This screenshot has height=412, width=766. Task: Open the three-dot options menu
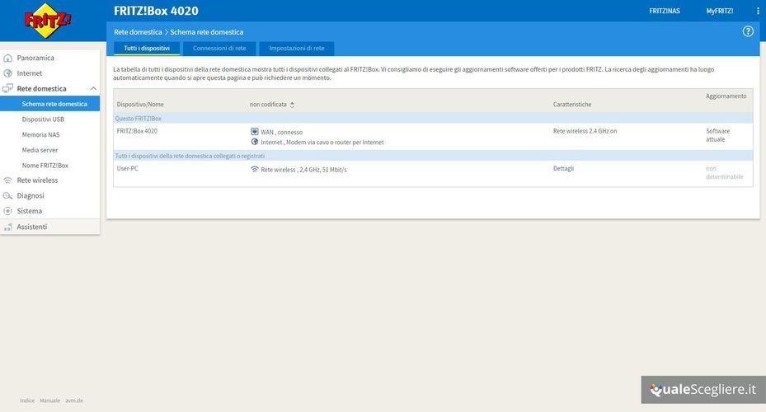pos(758,11)
